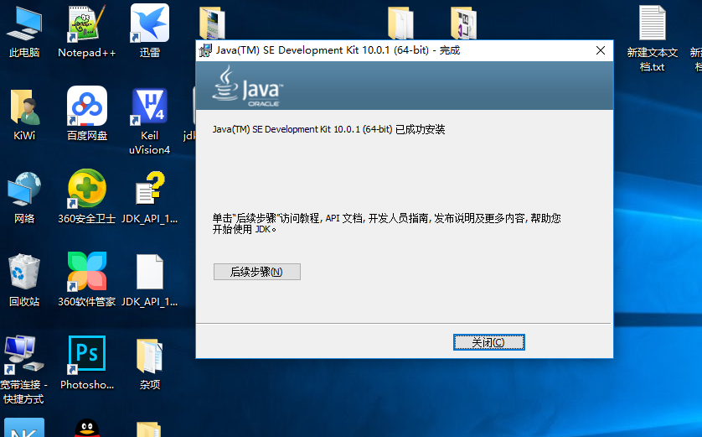Select the 杂项 folder icon

pos(150,364)
